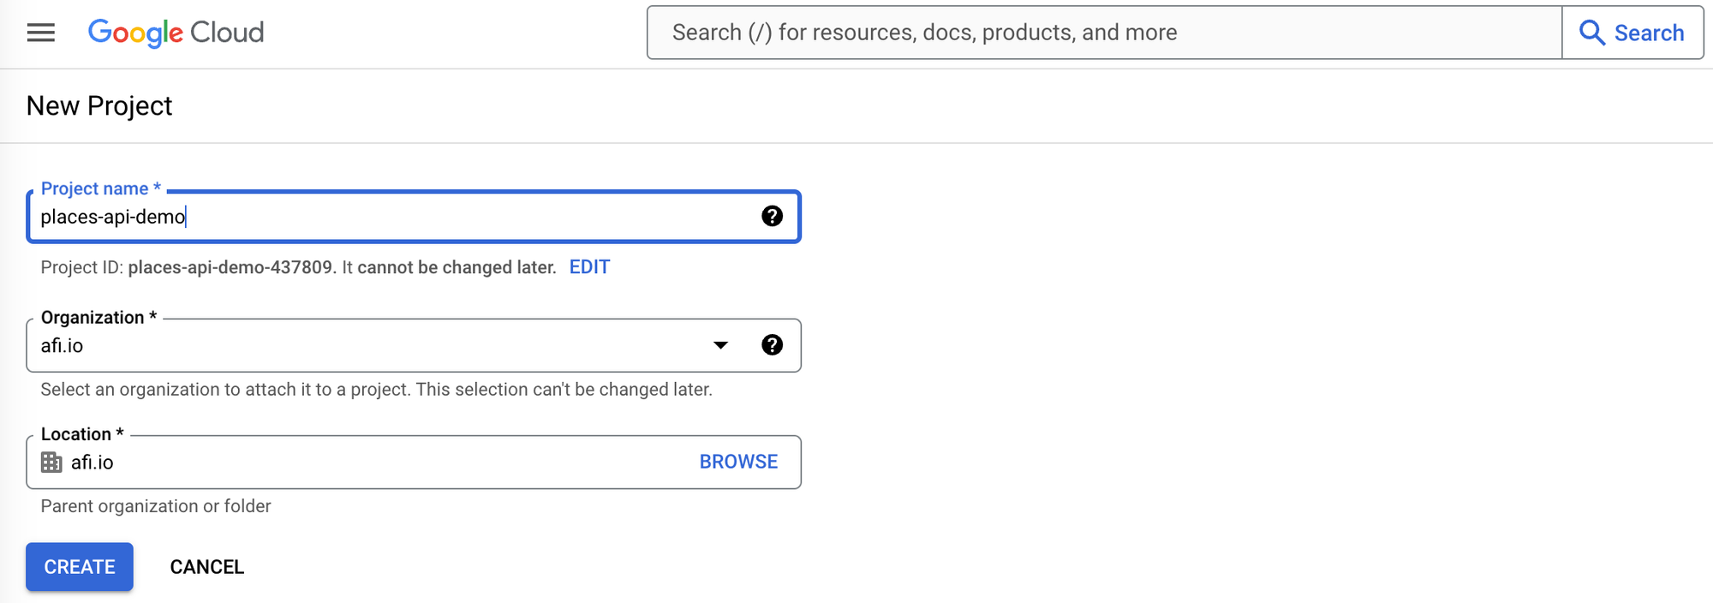
Task: Click the Google Cloud logo
Action: tap(174, 33)
